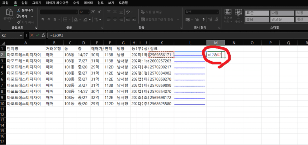The height and width of the screenshot is (145, 308).
Task: Apply the 나쁨 cell style
Action: tap(277, 13)
